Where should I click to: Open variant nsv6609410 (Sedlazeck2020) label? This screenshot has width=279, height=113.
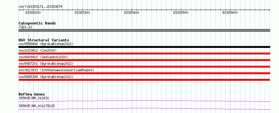coord(43,57)
